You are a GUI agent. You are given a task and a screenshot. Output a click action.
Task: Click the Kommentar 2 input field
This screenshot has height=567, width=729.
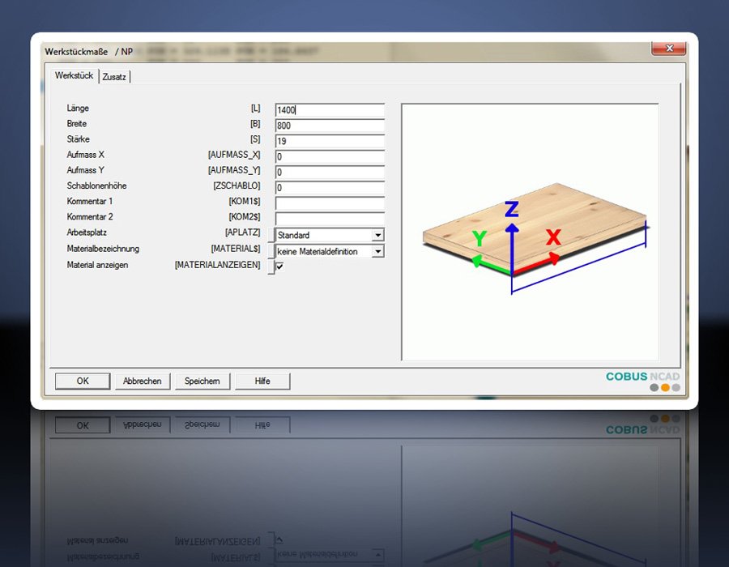(330, 219)
